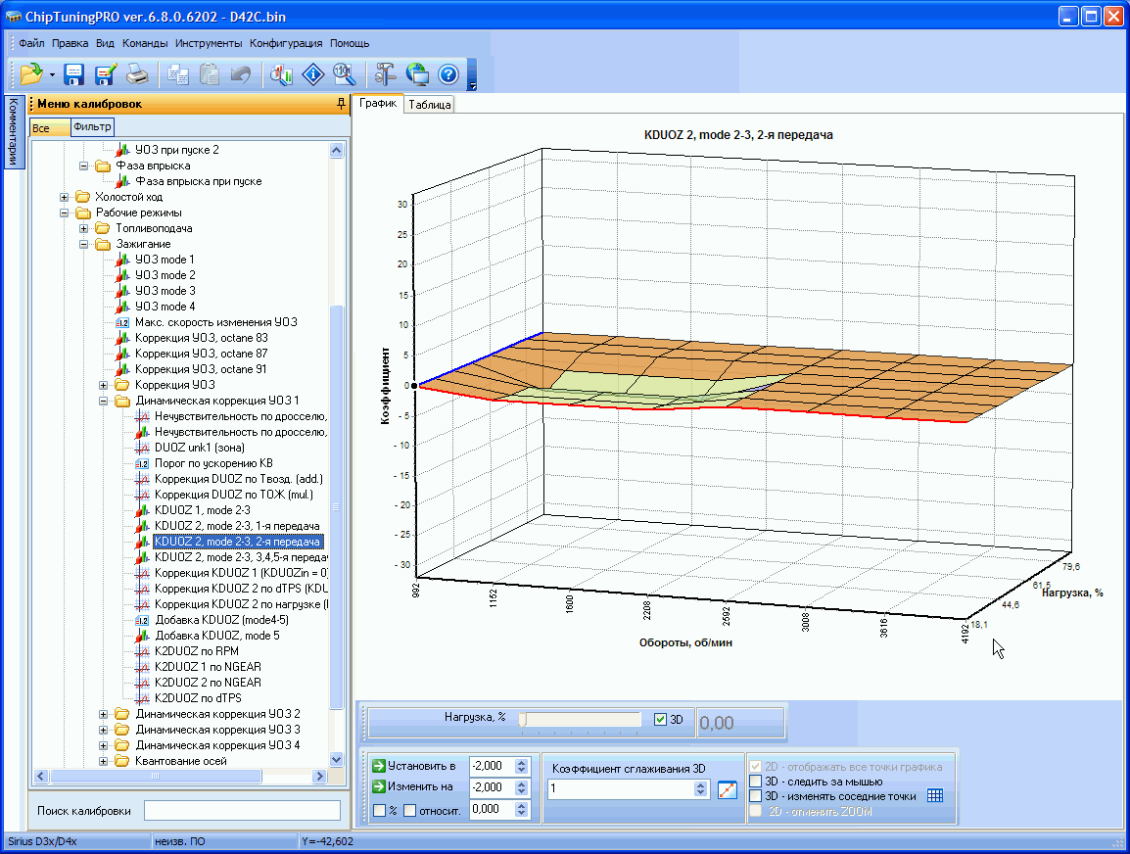Click the Нагрузка, % slider handle
Viewport: 1130px width, 854px height.
tap(523, 720)
